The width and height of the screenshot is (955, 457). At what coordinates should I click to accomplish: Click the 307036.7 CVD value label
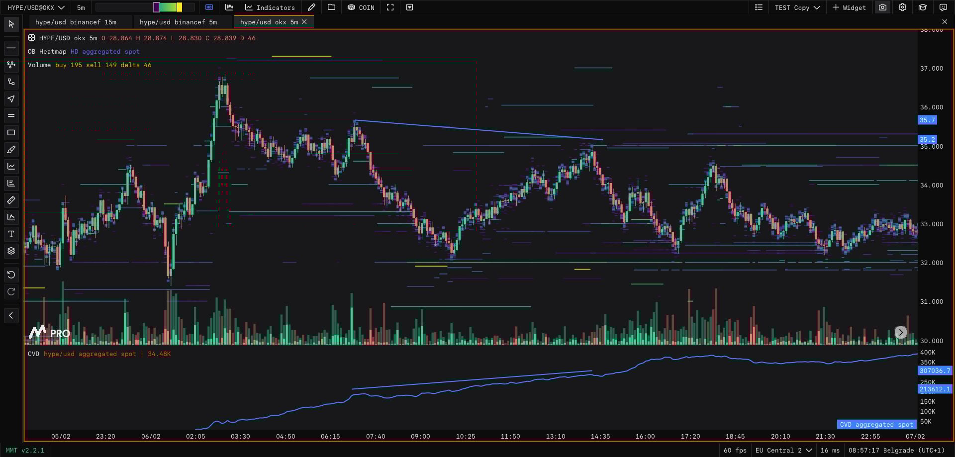[x=935, y=370]
